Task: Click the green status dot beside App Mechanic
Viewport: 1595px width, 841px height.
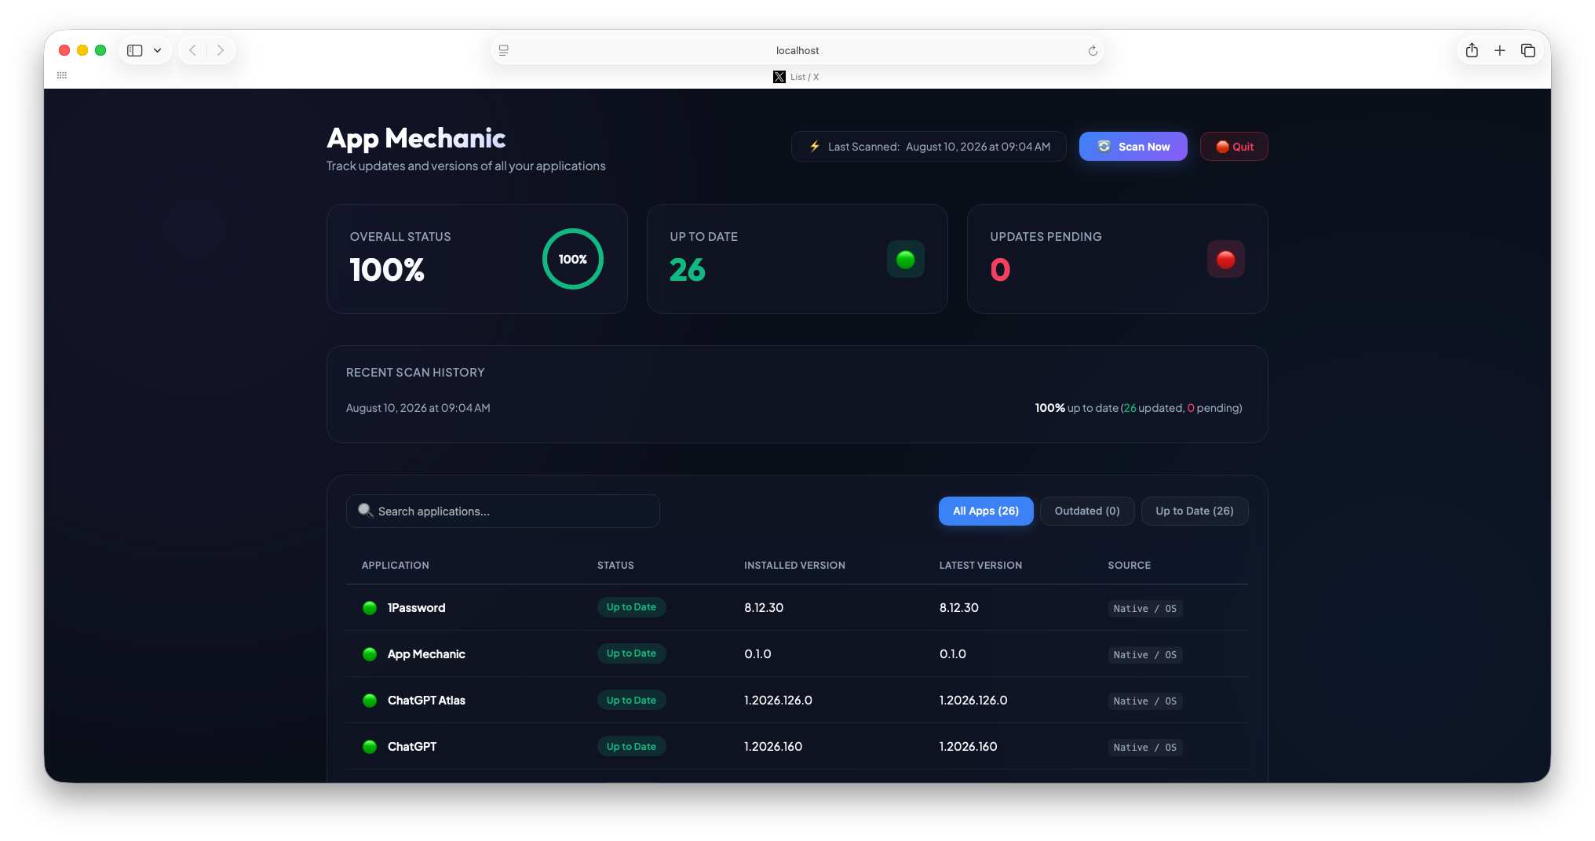Action: coord(370,654)
